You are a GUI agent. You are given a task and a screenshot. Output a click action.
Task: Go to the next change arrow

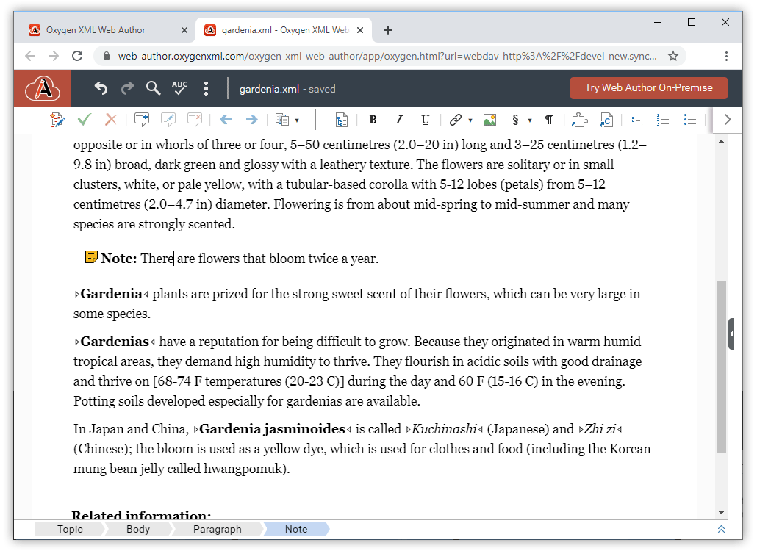[x=251, y=120]
